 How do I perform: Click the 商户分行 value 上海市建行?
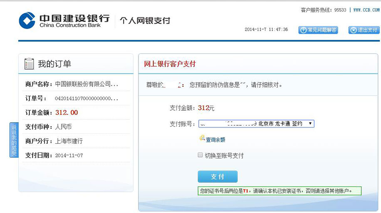click(x=69, y=141)
